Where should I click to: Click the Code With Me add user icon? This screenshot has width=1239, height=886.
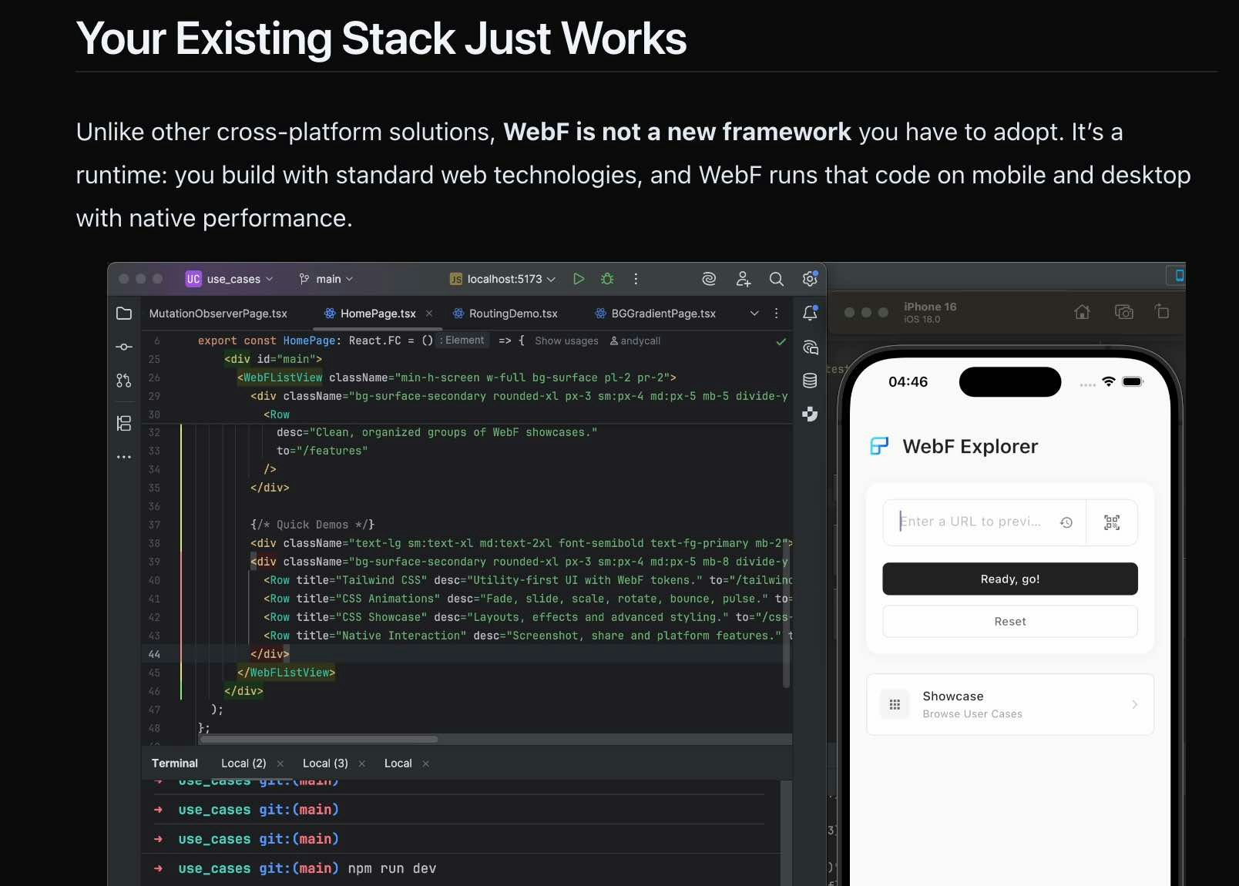[743, 279]
